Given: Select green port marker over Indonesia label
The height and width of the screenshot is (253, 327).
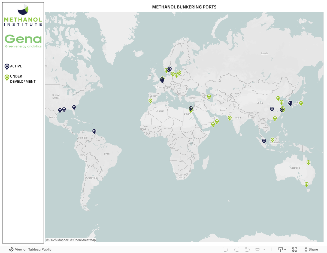Looking at the screenshot, I should (x=272, y=140).
